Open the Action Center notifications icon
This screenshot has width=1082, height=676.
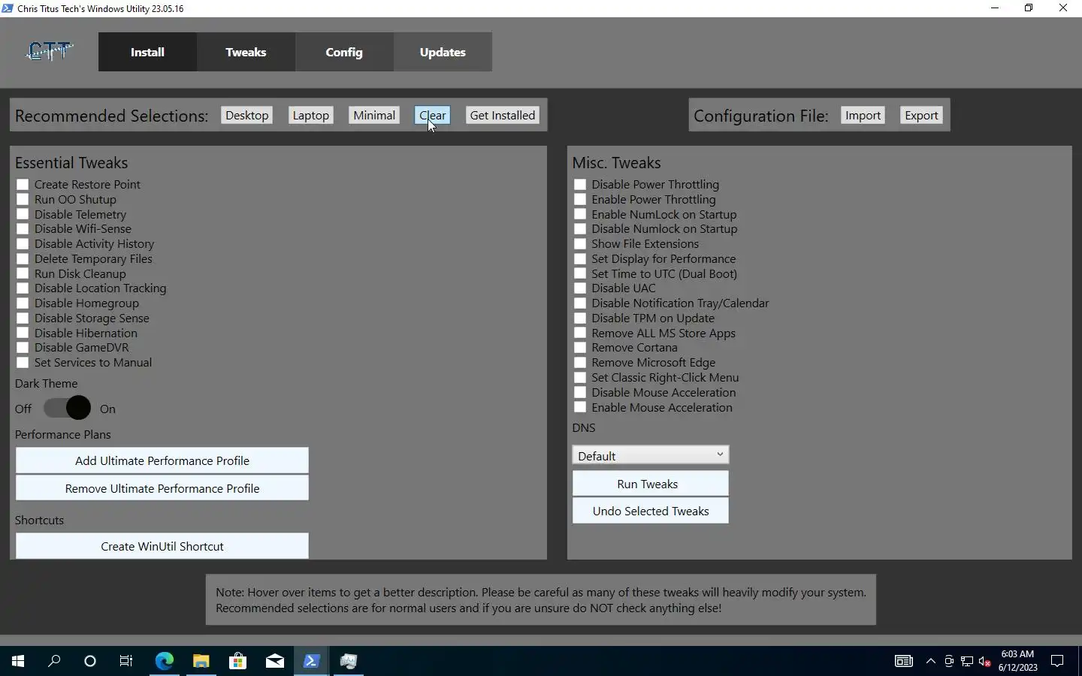point(1057,661)
